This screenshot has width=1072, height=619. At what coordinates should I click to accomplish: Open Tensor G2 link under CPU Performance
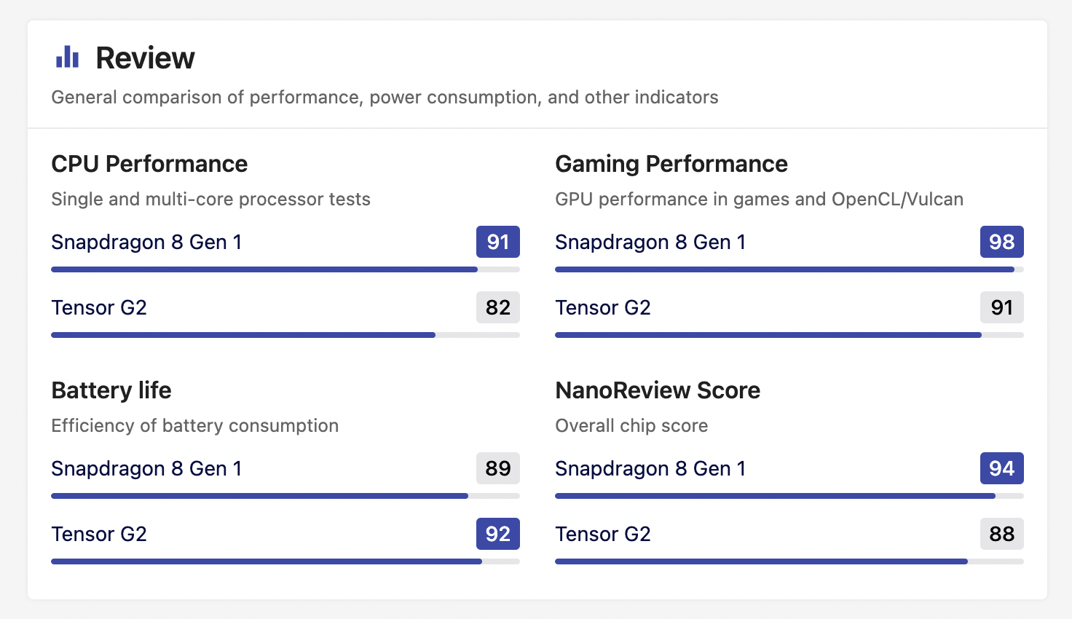coord(99,307)
